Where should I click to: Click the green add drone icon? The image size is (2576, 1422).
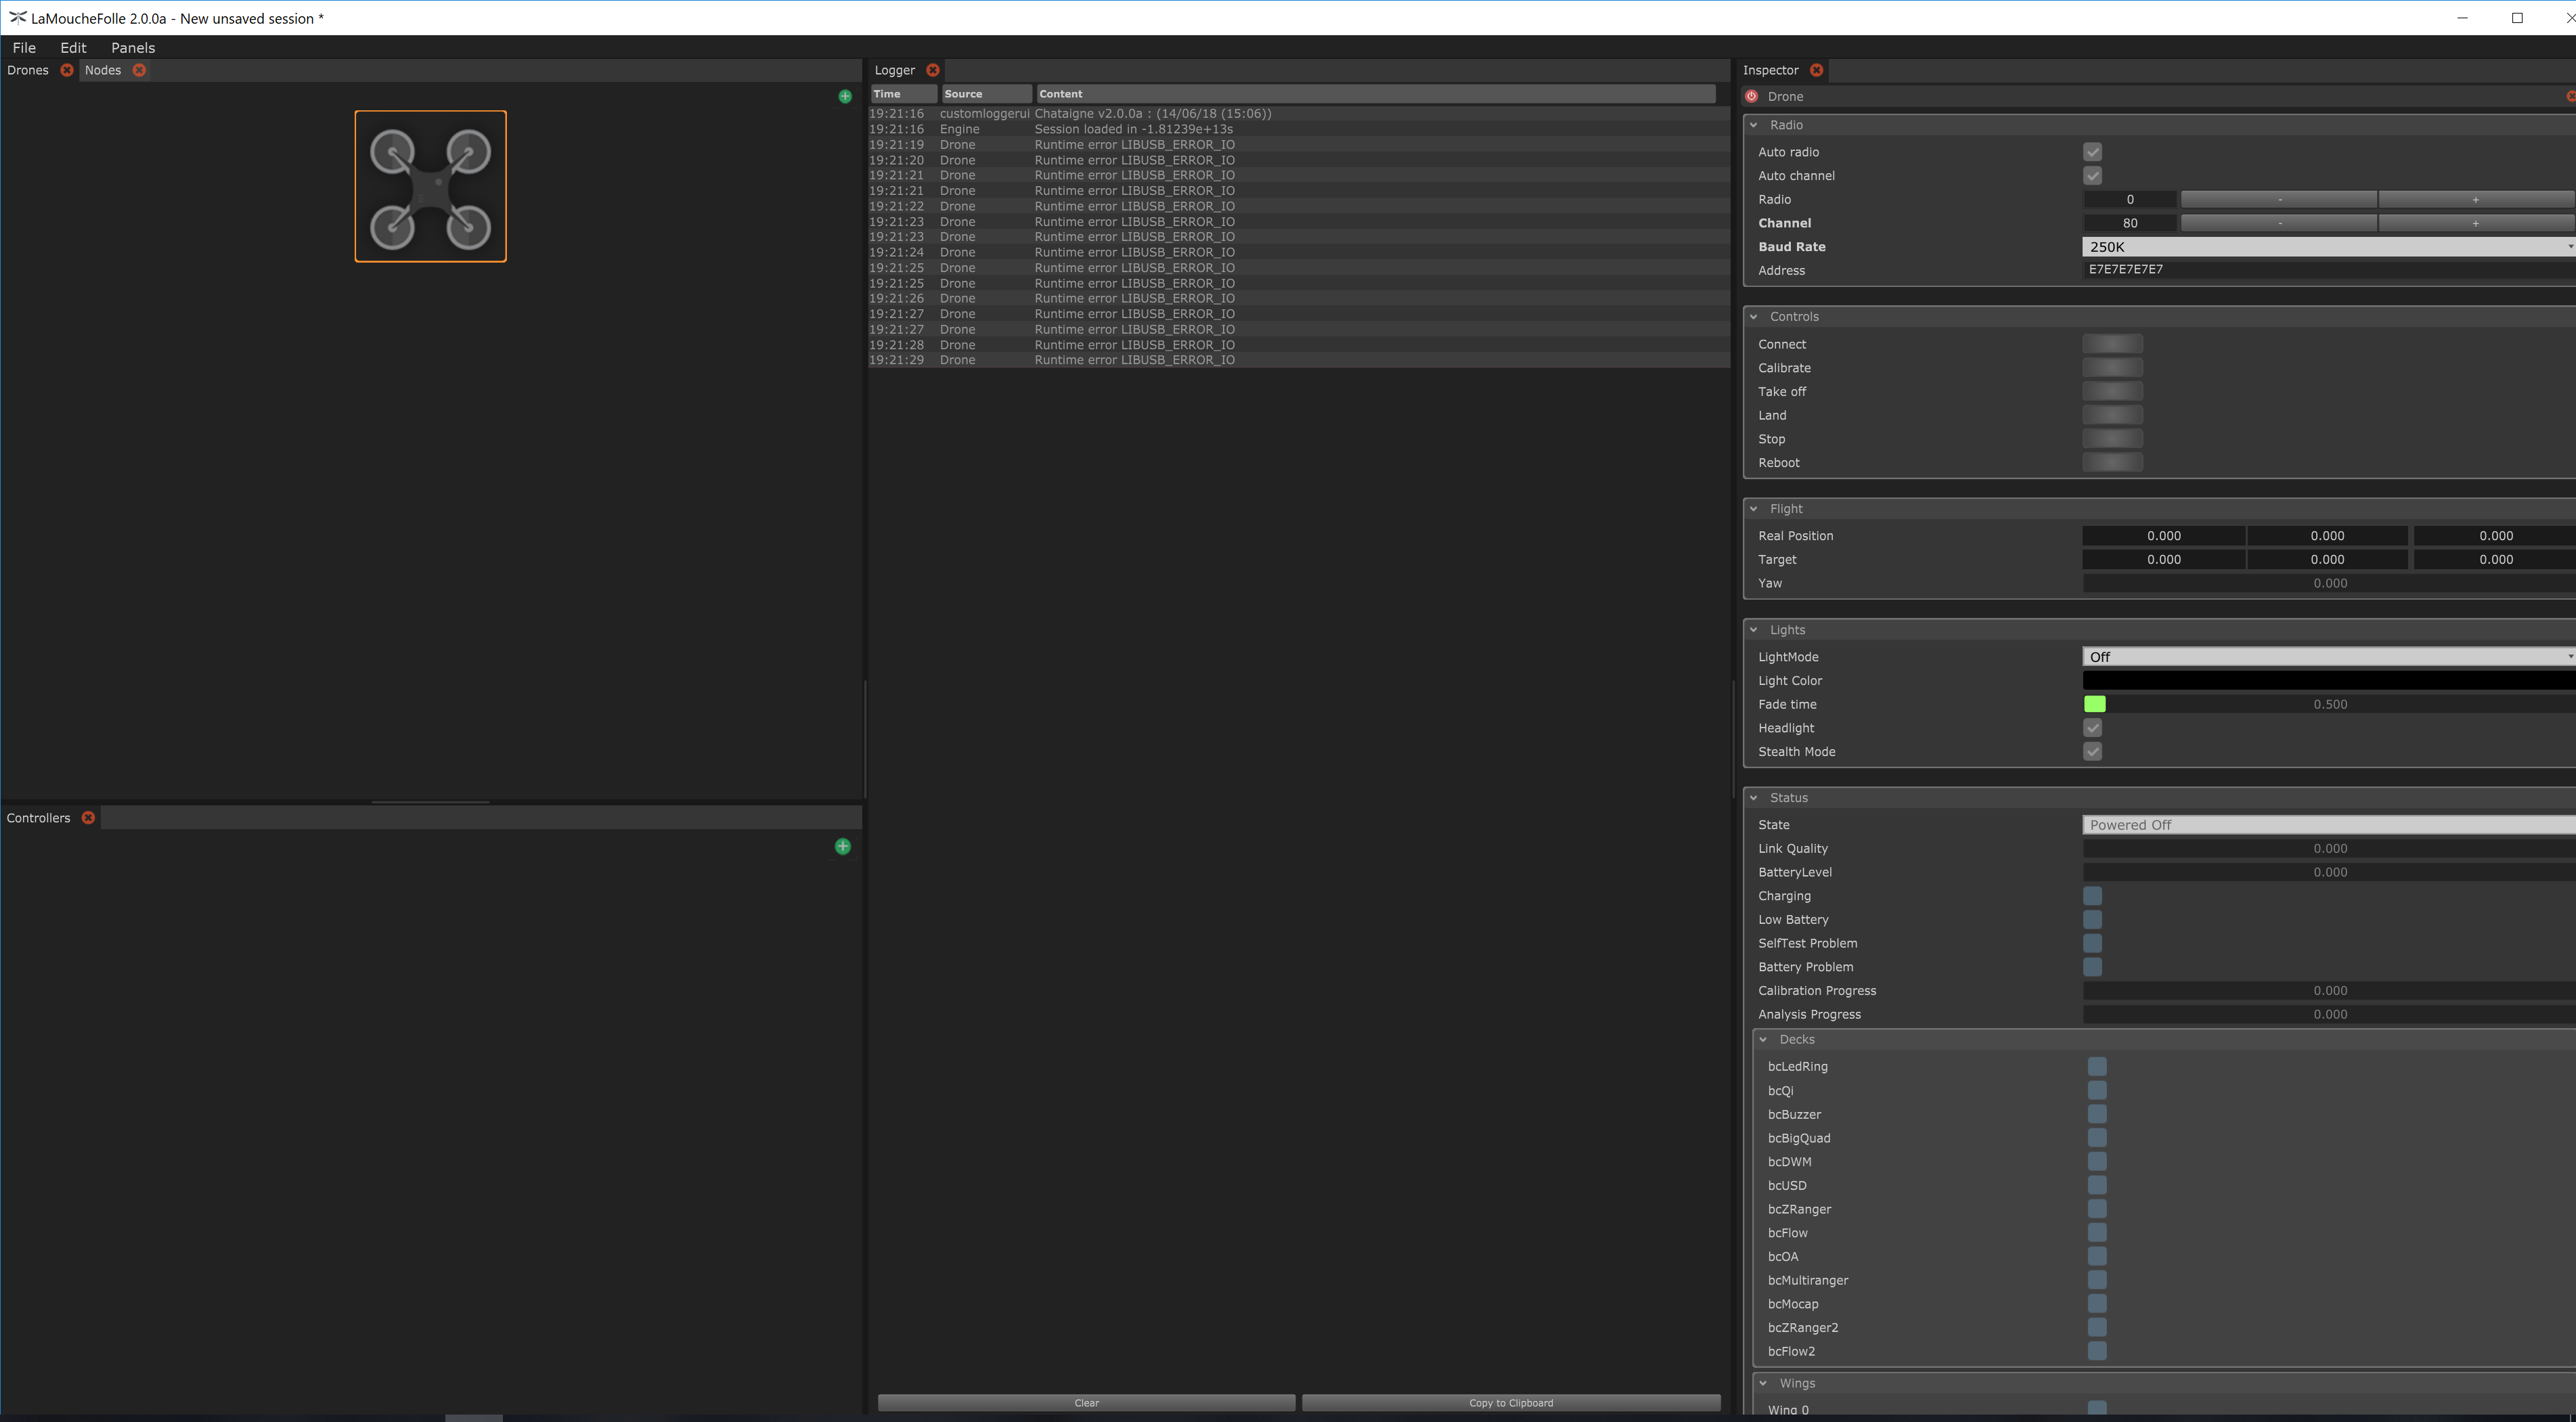845,96
